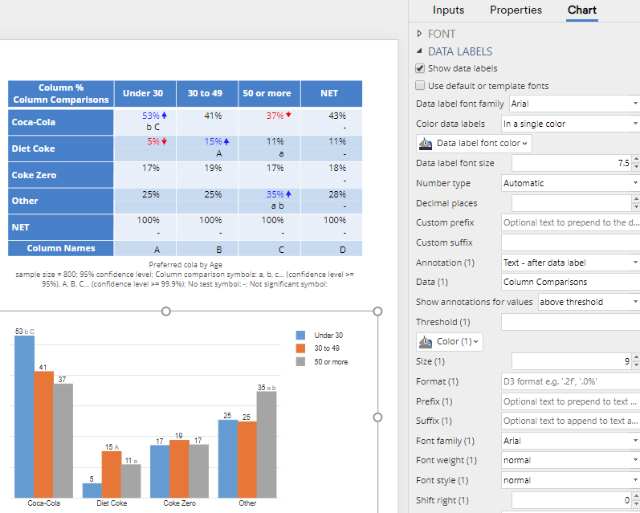Open the Data label font family dropdown

[x=573, y=104]
